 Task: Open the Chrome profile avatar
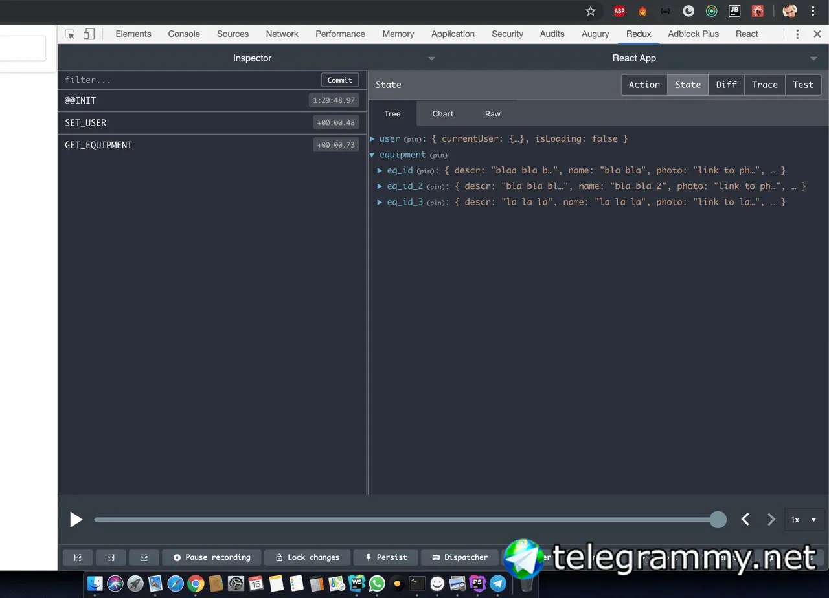789,11
